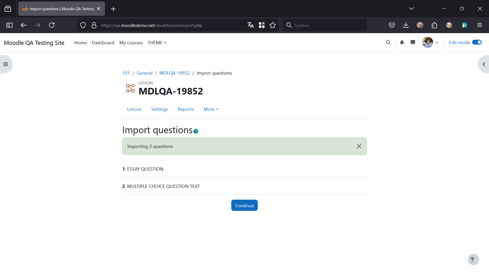Screen dimensions: 489x275
Task: Open Moodle site search magnifier
Action: click(x=388, y=43)
